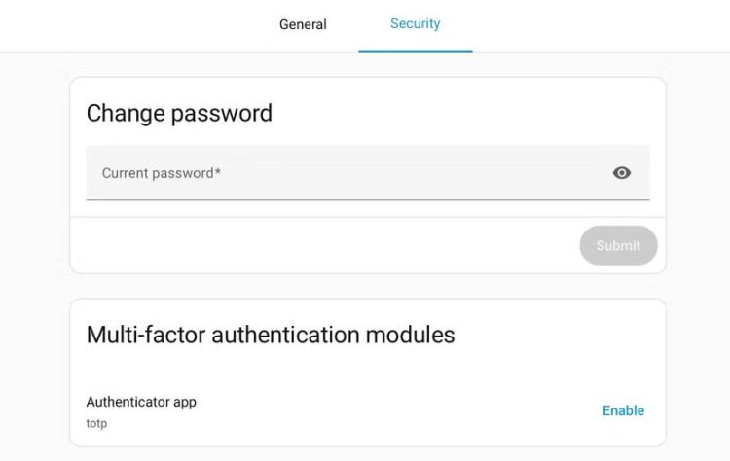The height and width of the screenshot is (461, 730).
Task: Click the Current password placeholder label
Action: pyautogui.click(x=158, y=173)
